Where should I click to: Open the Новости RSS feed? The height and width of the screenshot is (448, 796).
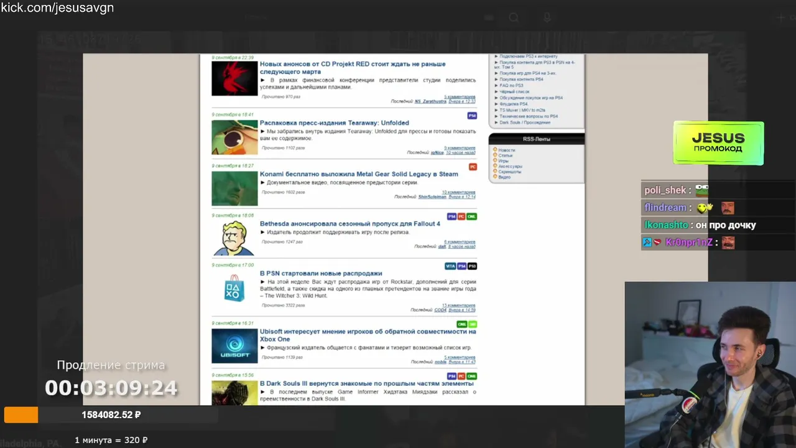point(506,150)
